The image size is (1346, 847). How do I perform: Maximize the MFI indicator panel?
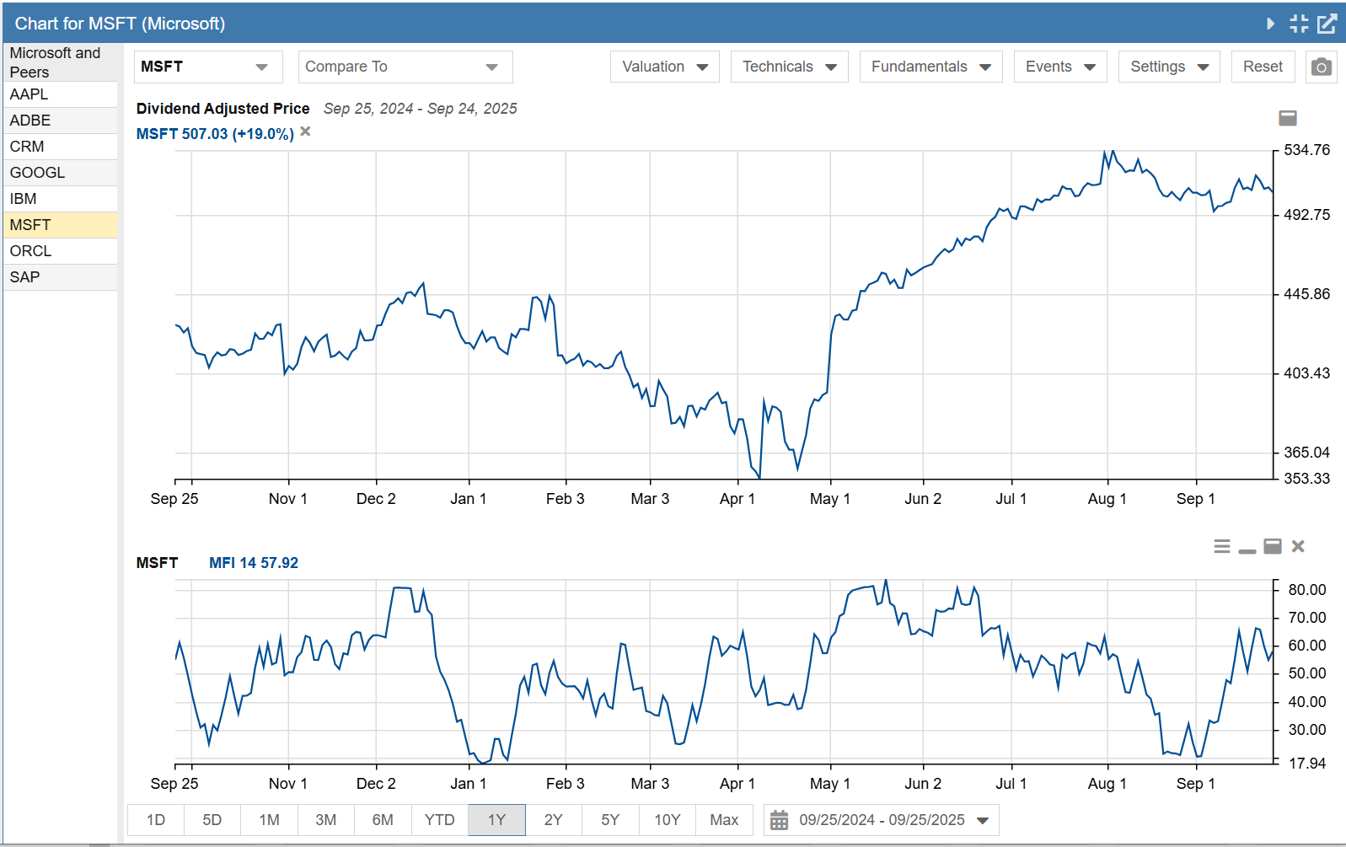[1273, 547]
